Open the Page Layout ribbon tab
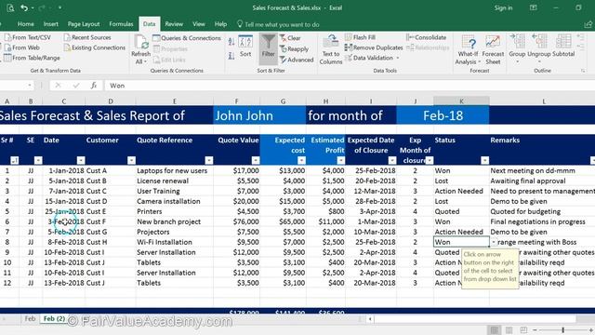The image size is (595, 335). tap(84, 24)
